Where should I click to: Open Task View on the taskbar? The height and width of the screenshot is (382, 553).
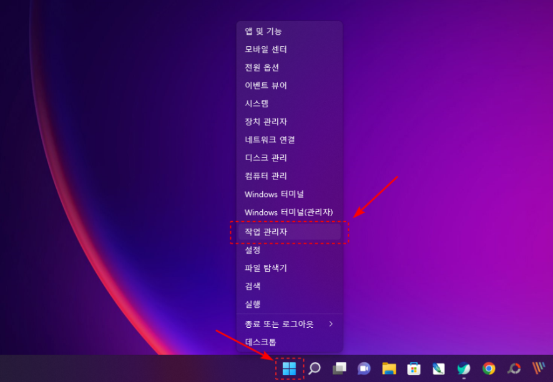click(340, 369)
